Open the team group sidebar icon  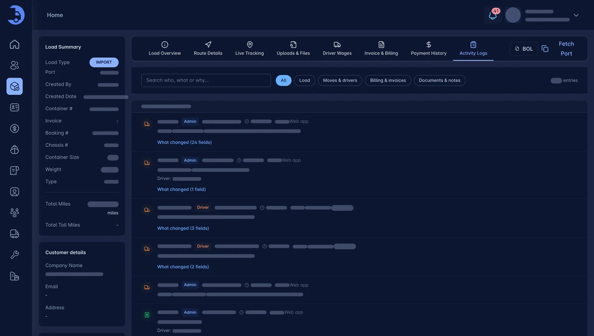click(14, 213)
